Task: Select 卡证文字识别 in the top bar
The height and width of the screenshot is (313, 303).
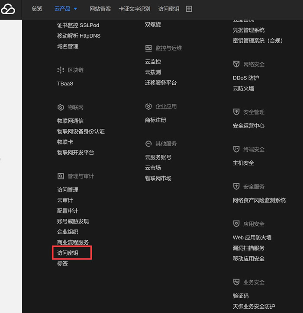Action: click(x=134, y=9)
